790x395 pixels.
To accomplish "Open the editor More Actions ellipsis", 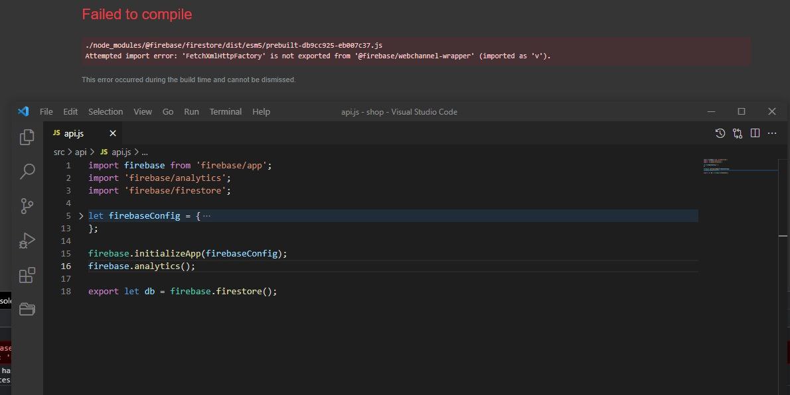I will click(x=772, y=133).
